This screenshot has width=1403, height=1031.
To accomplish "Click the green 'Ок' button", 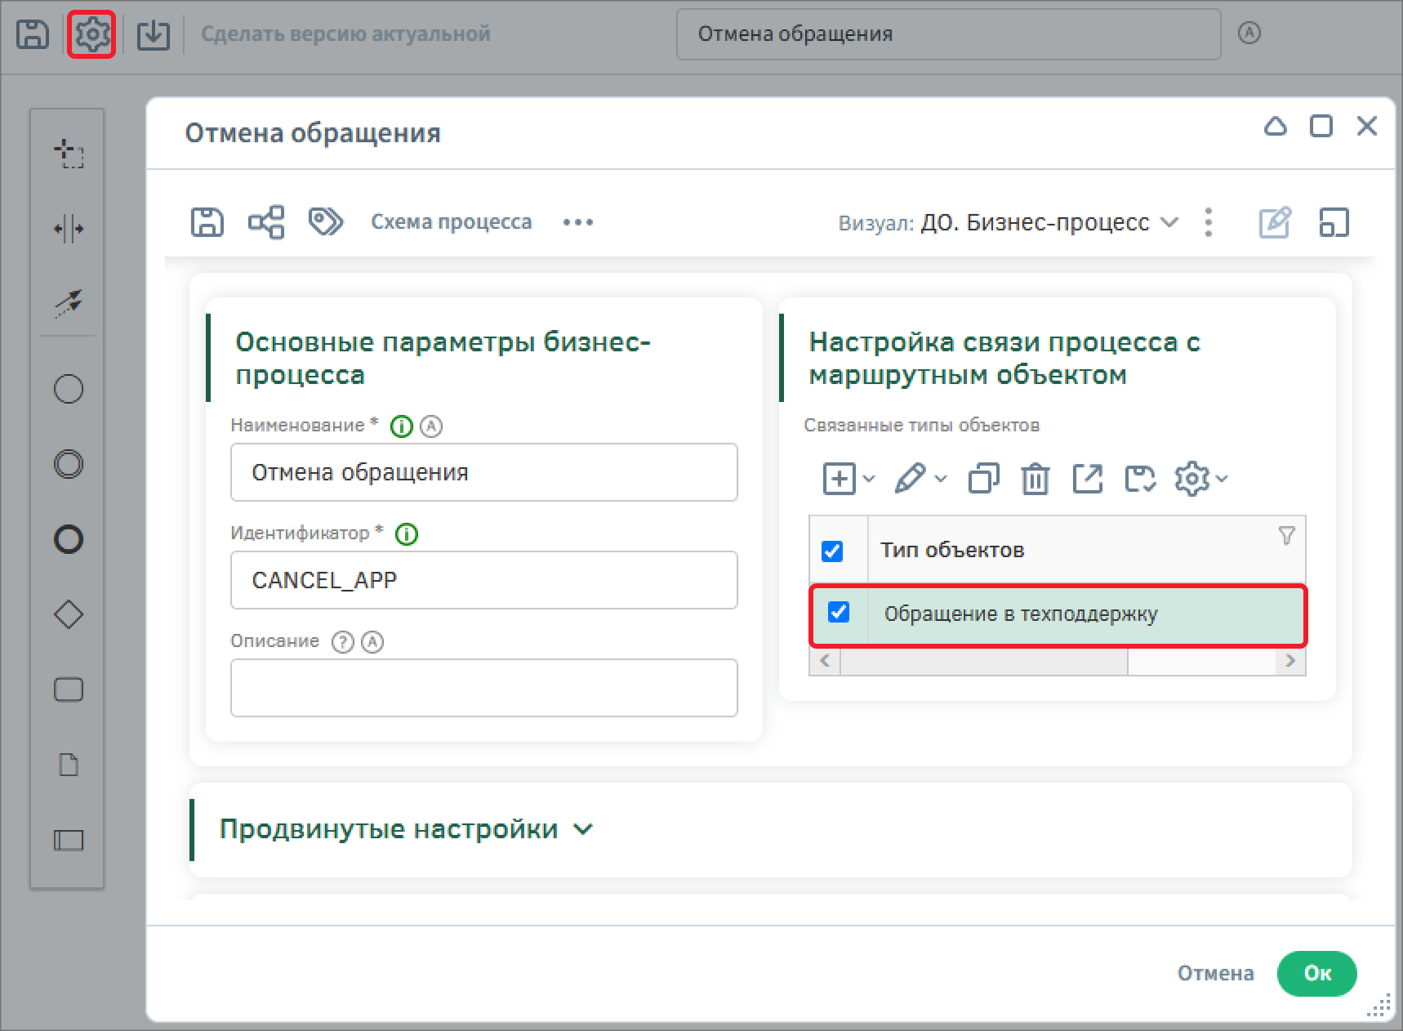I will click(x=1317, y=973).
